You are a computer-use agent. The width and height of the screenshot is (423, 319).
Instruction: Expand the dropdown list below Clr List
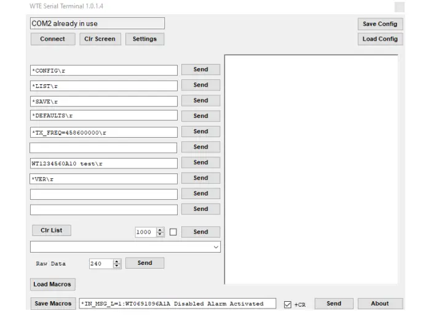[x=216, y=247]
